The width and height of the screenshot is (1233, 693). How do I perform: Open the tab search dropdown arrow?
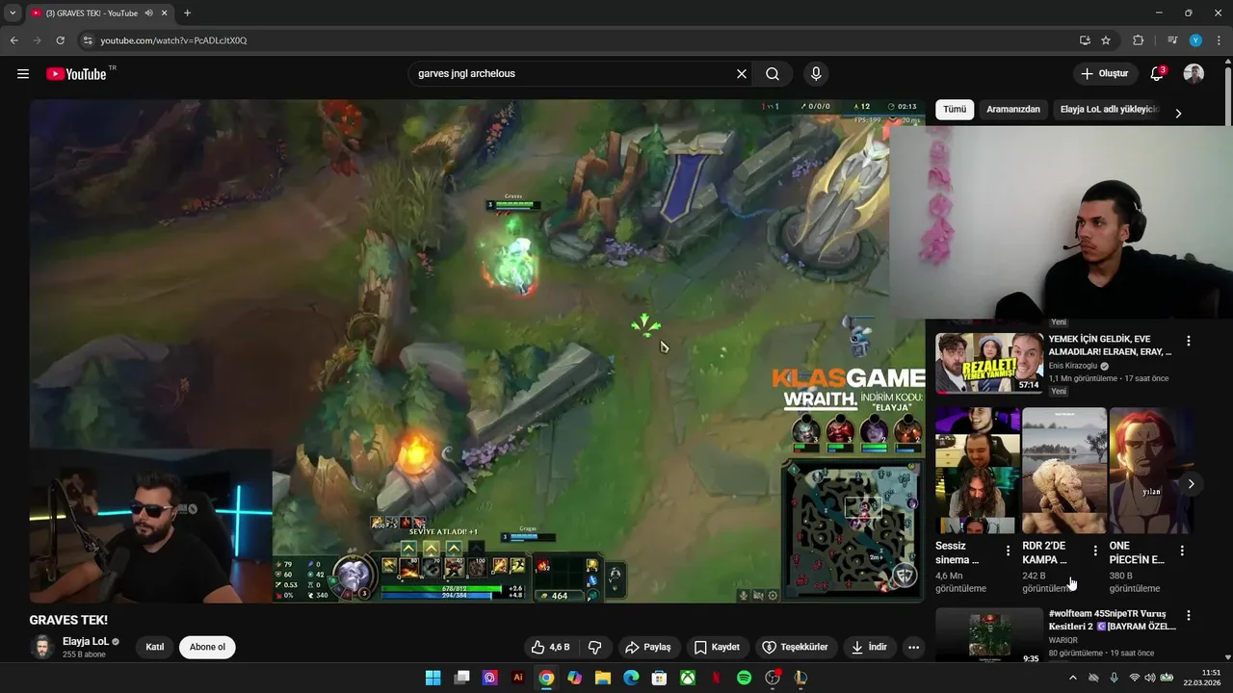[x=13, y=13]
